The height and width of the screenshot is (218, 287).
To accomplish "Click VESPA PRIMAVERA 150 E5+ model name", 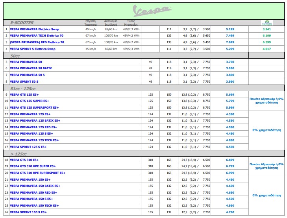I will click(30, 179).
